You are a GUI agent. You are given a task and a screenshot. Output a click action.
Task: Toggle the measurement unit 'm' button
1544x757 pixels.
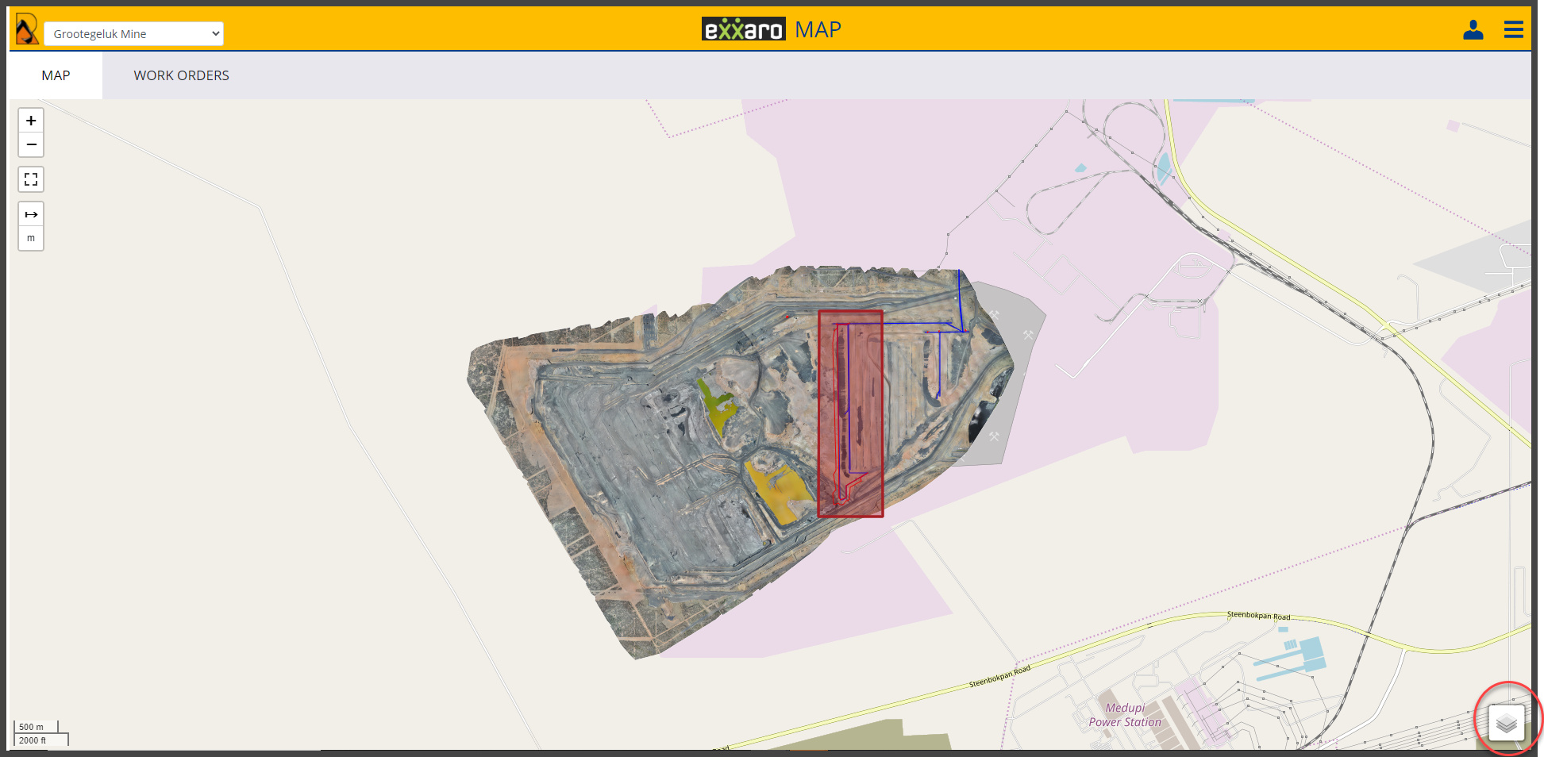[31, 238]
